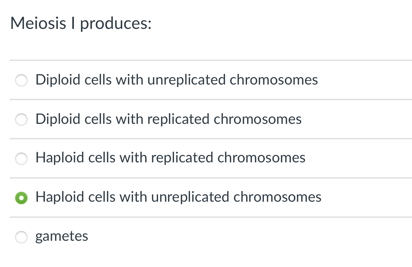Click the word 'Haploid' in the third option
This screenshot has width=412, height=267.
(60, 158)
